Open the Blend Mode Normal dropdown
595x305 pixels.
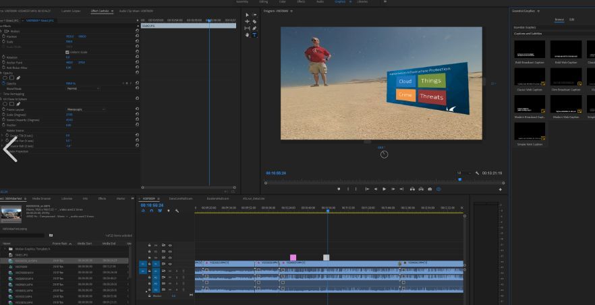click(x=83, y=88)
